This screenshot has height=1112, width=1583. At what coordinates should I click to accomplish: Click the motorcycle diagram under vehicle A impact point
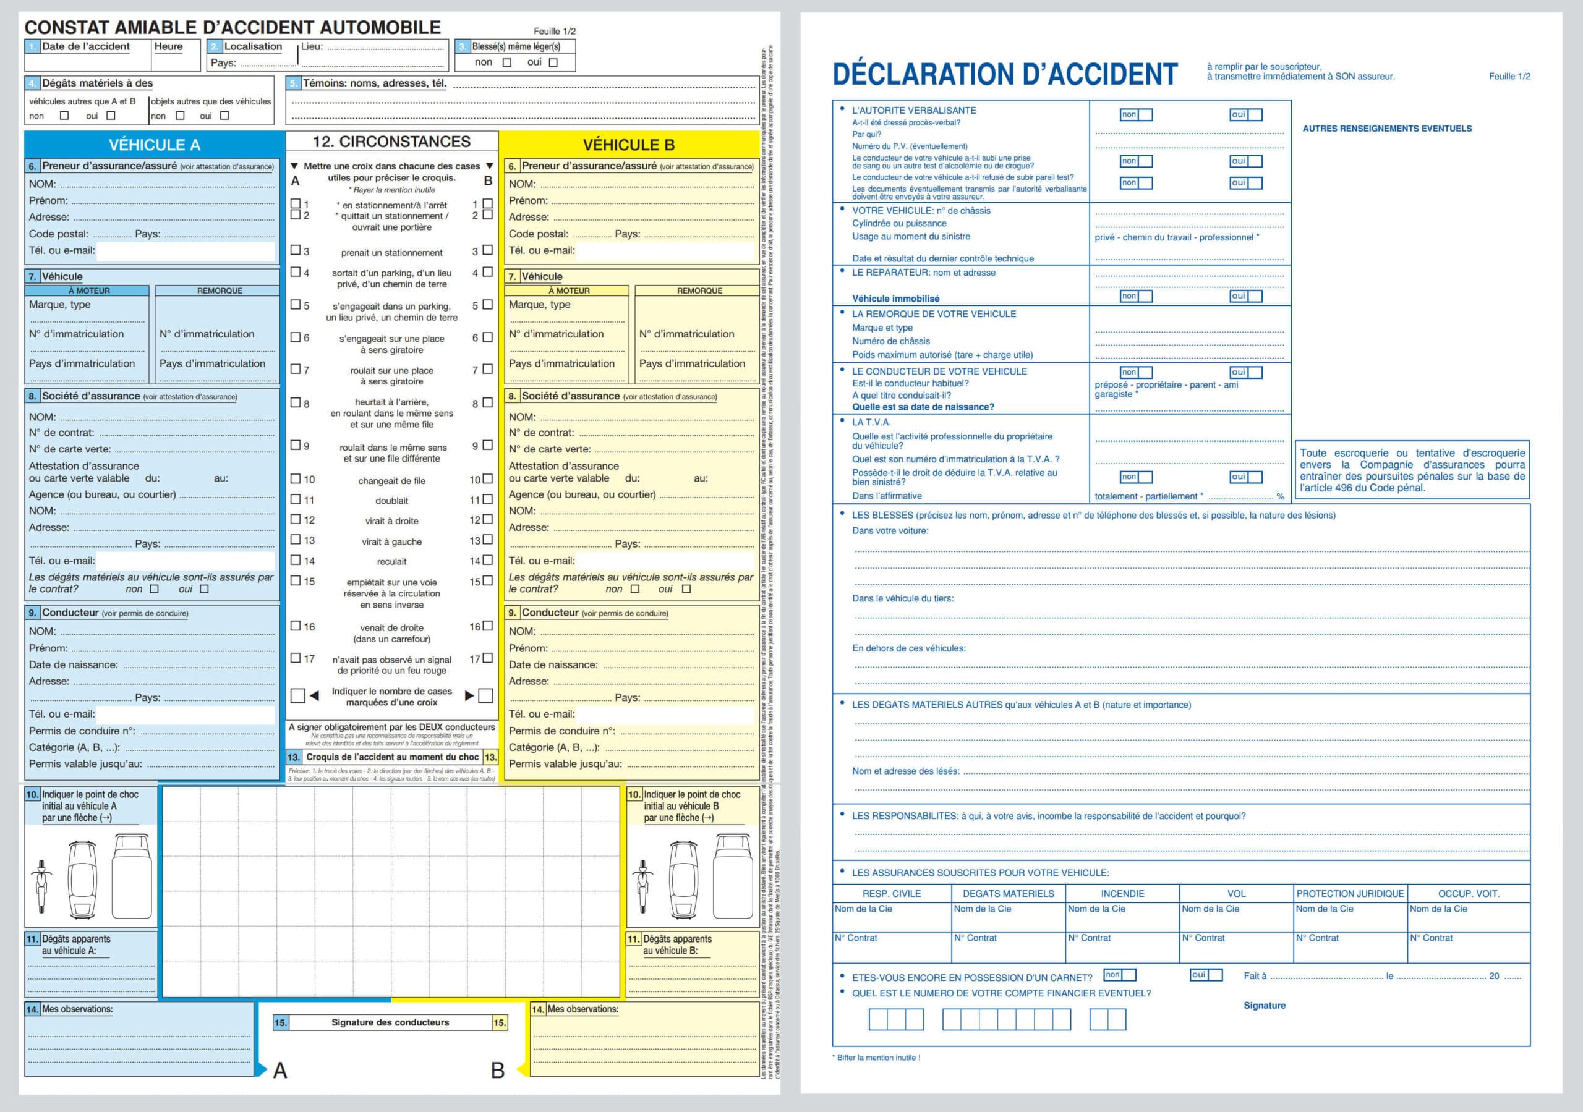tap(41, 886)
